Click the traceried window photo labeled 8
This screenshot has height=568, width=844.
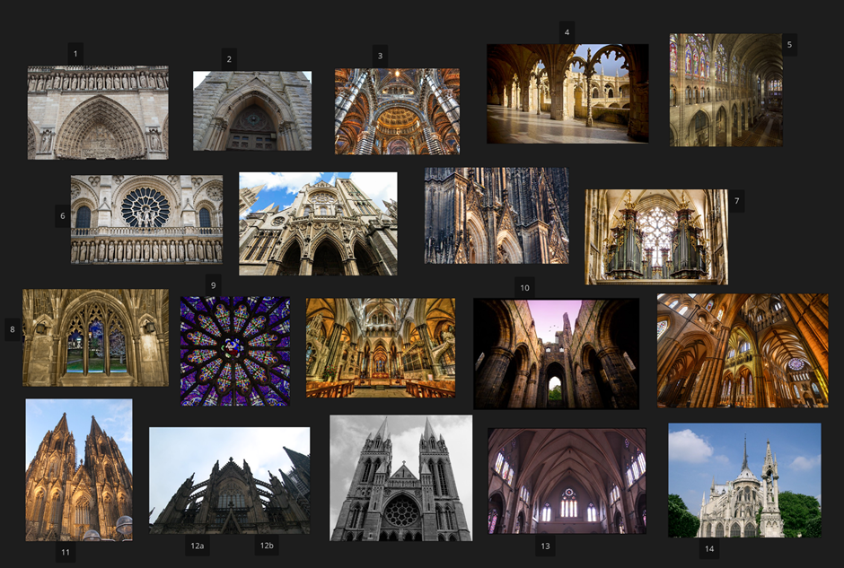click(95, 337)
